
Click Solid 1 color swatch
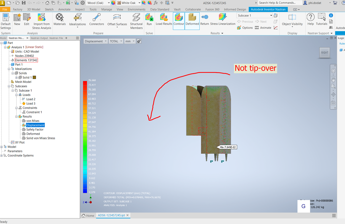point(34,77)
